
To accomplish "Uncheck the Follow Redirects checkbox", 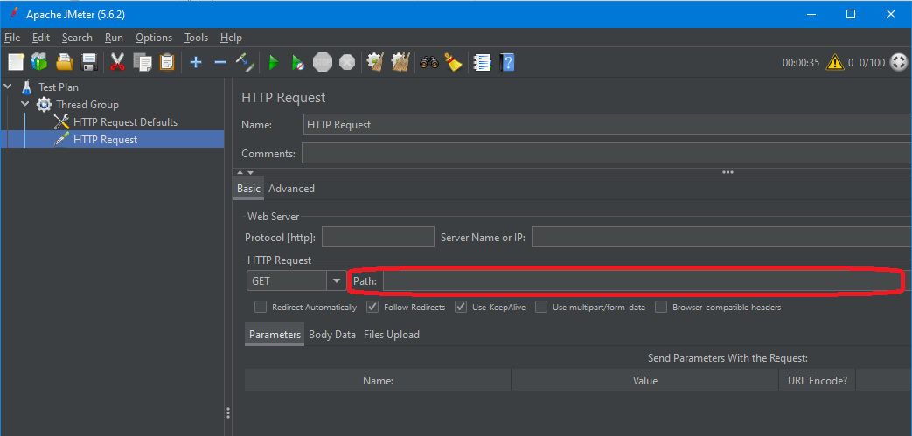I will coord(372,308).
